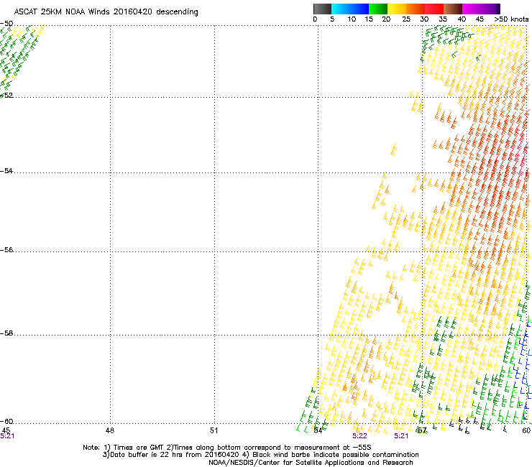Select the '30' label under the color bar
This screenshot has height=467, width=532.
click(424, 19)
